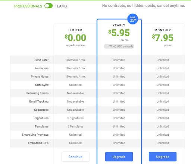Select the $5.95 Yearly price

tap(119, 33)
